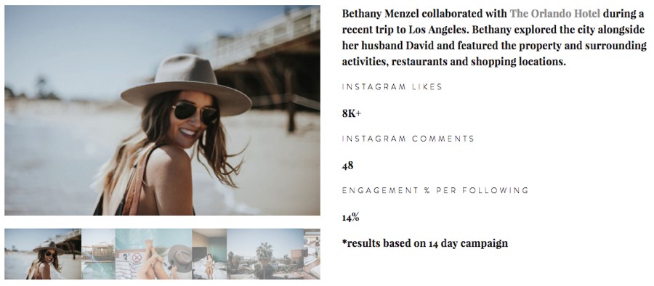This screenshot has height=286, width=654.
Task: Click the pier structure in the main photo
Action: point(267,62)
